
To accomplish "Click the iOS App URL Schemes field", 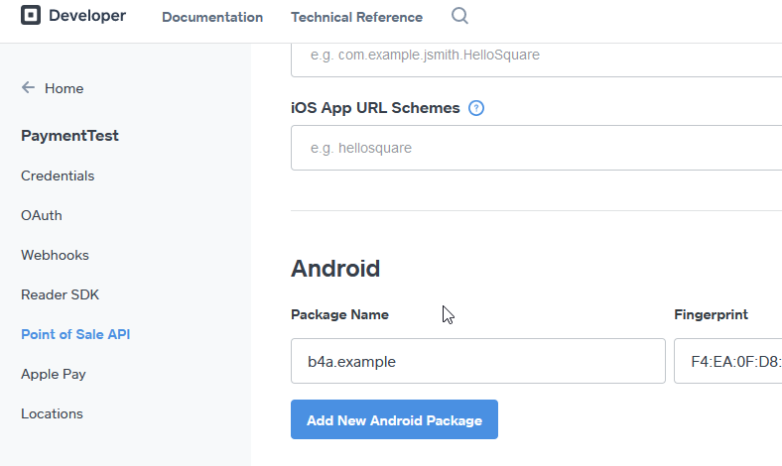I will tap(536, 148).
